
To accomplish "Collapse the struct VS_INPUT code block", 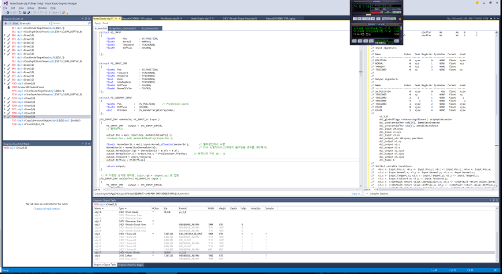I will (99, 32).
